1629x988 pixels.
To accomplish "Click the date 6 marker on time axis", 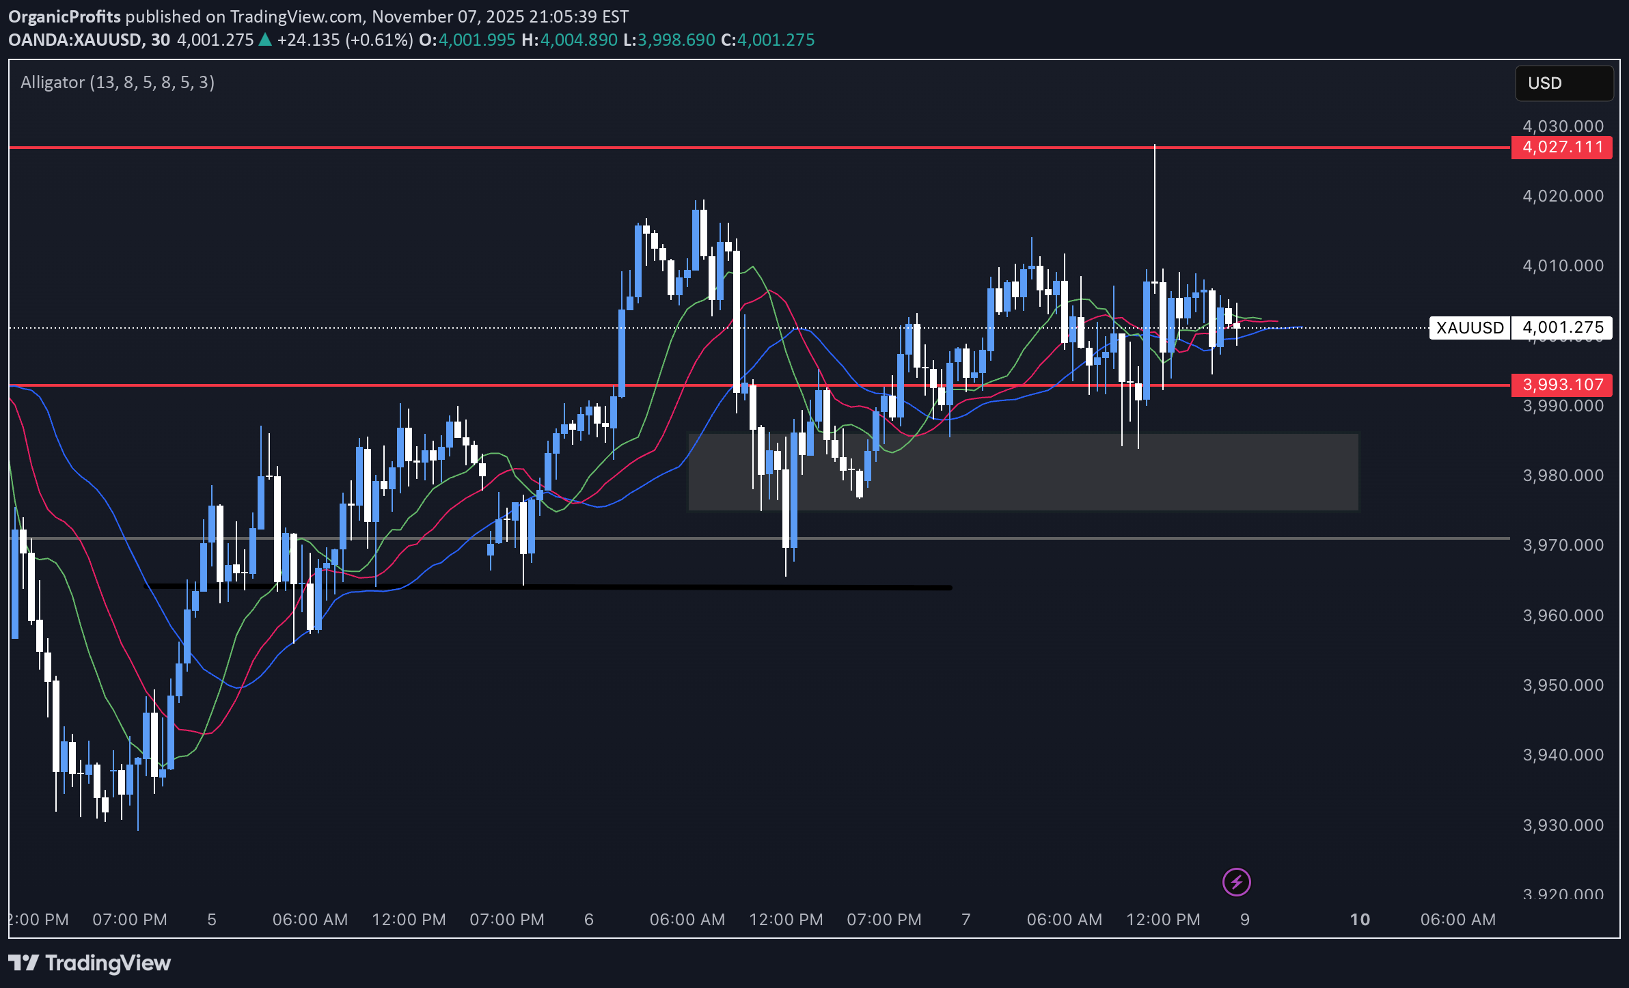I will [x=589, y=919].
